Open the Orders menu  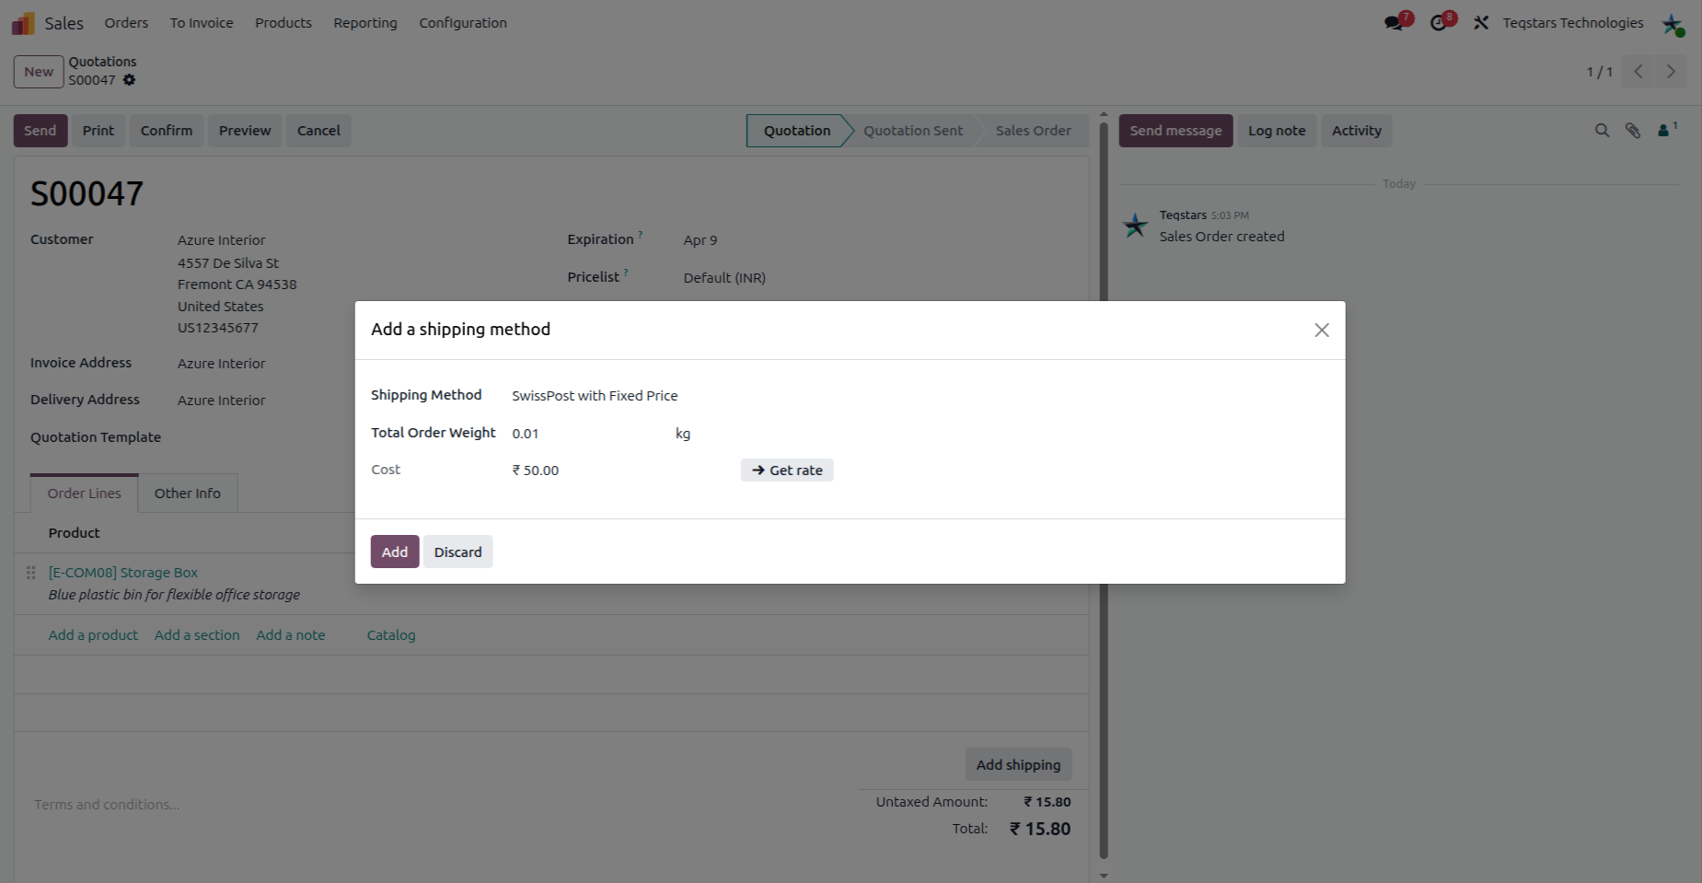[126, 23]
